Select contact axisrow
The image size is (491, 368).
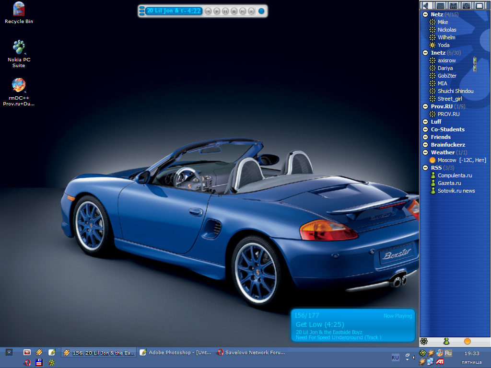click(x=446, y=60)
